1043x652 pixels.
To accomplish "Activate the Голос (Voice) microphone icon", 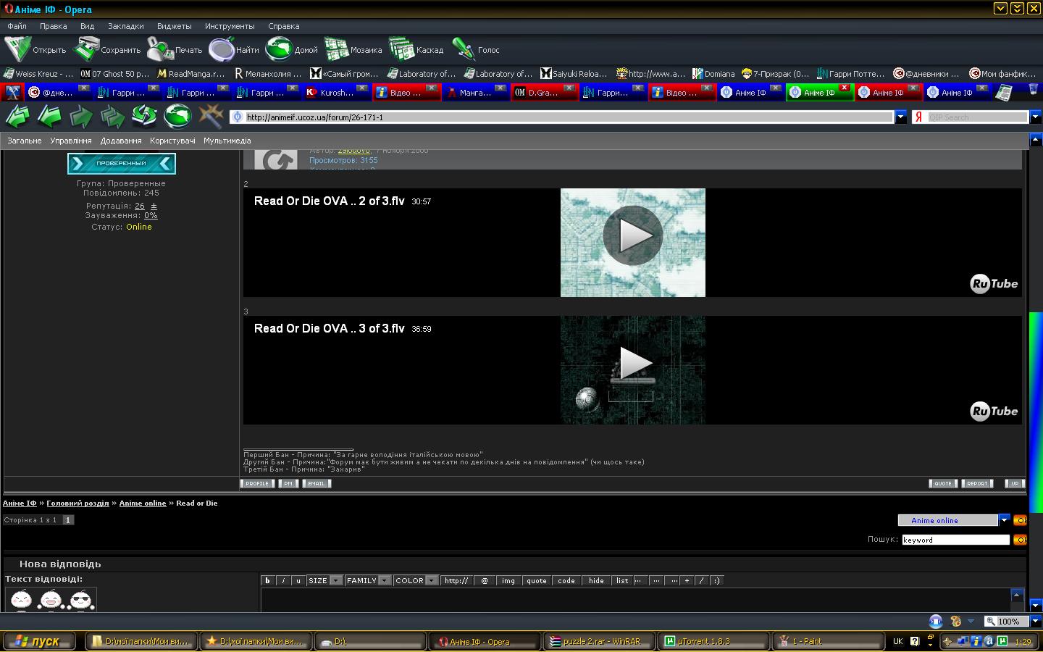I will coord(463,49).
